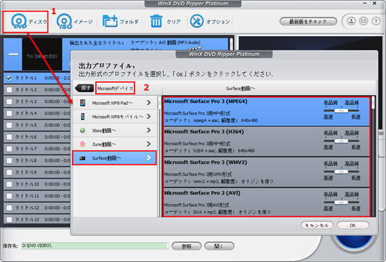
Task: Check the タイトル12 checkbox
Action: point(9,208)
